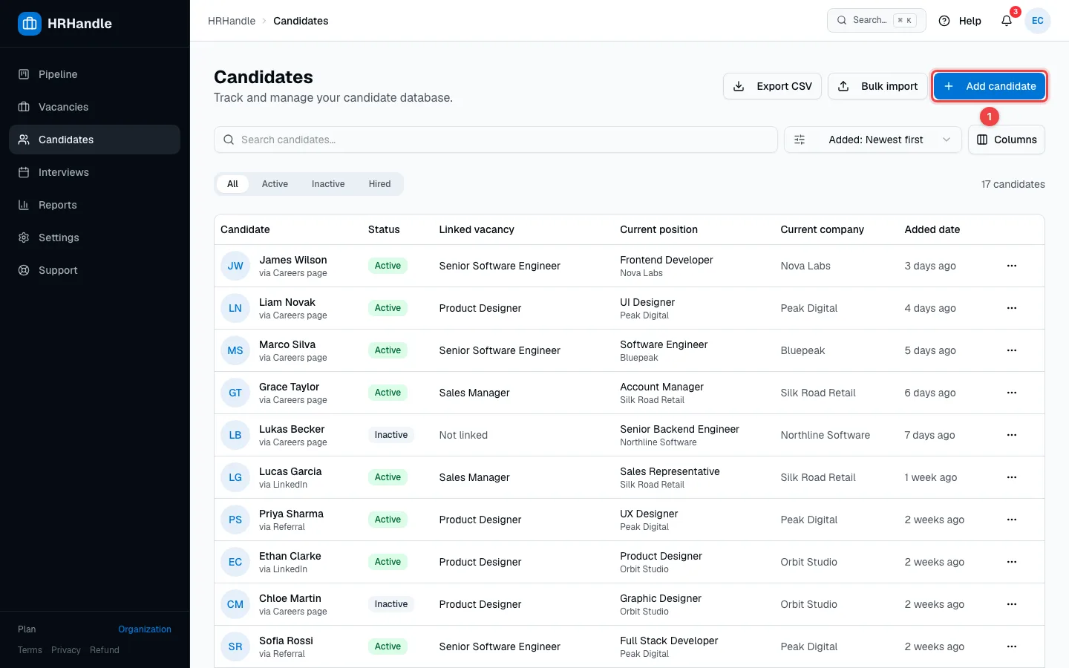Click the Not linked vacancy cell
The image size is (1069, 668).
(x=463, y=435)
